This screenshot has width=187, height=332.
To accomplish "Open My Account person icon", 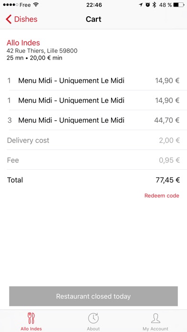I will click(x=156, y=319).
